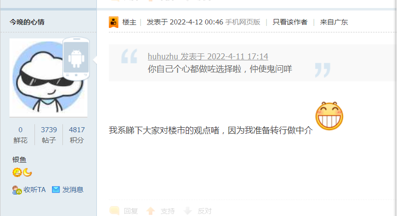Image resolution: width=399 pixels, height=216 pixels.
Task: Click the 反对 downvote arrow icon
Action: pyautogui.click(x=188, y=211)
